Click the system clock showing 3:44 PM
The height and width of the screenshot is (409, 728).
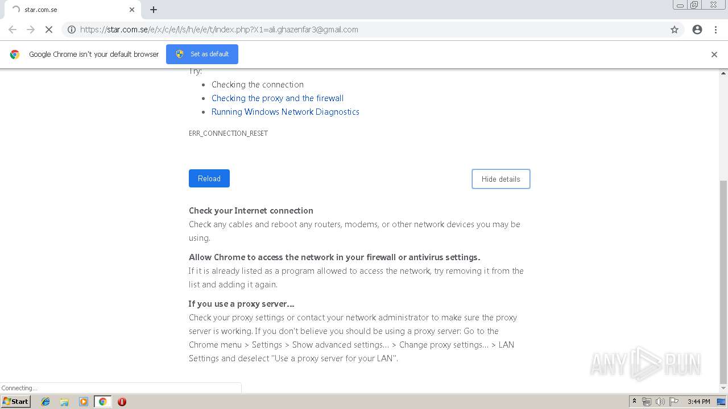698,402
